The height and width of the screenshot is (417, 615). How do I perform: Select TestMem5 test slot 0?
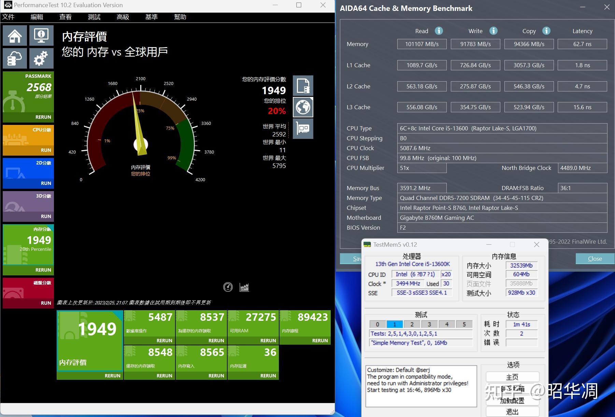tap(377, 324)
